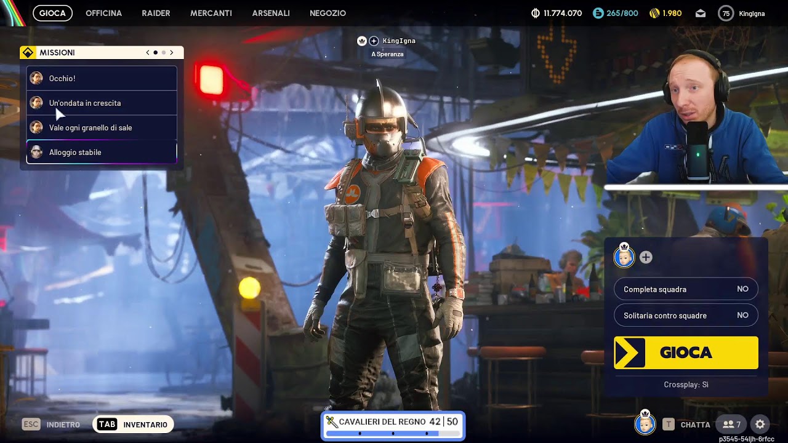Image resolution: width=788 pixels, height=443 pixels.
Task: Go to next missions page arrow
Action: tap(172, 53)
